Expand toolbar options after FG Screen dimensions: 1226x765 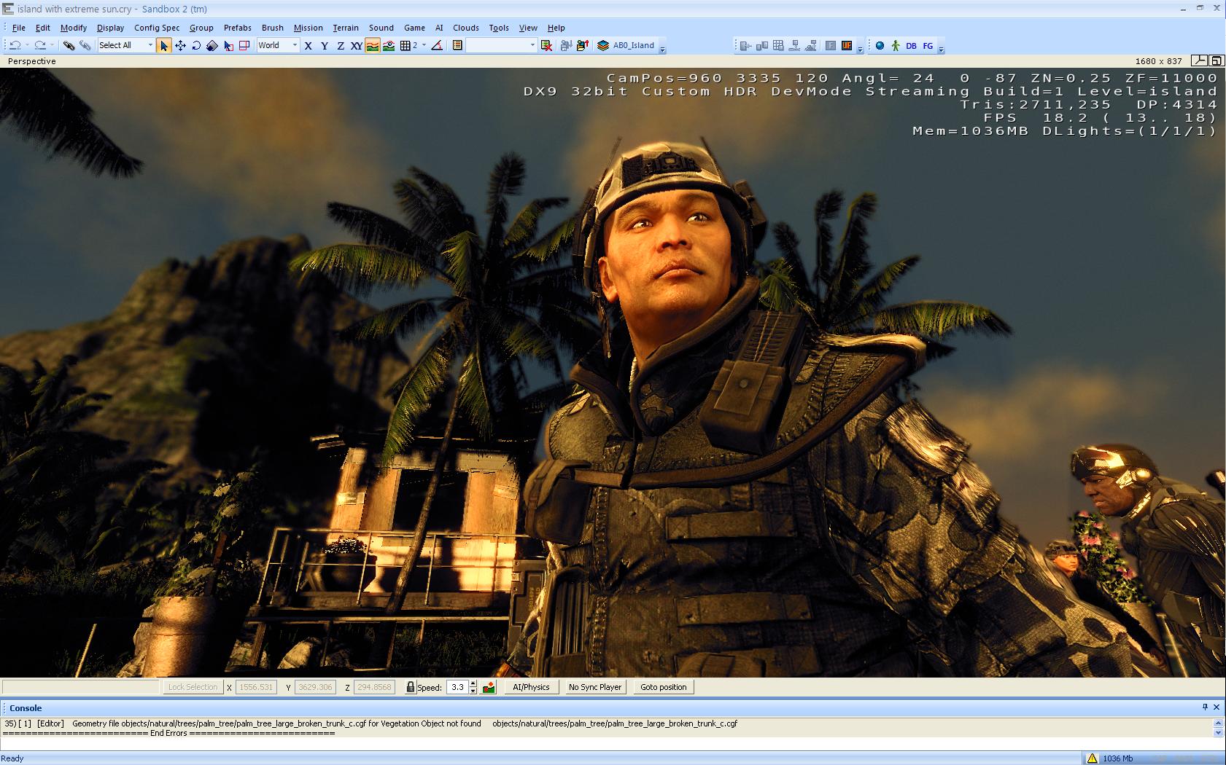(x=941, y=49)
